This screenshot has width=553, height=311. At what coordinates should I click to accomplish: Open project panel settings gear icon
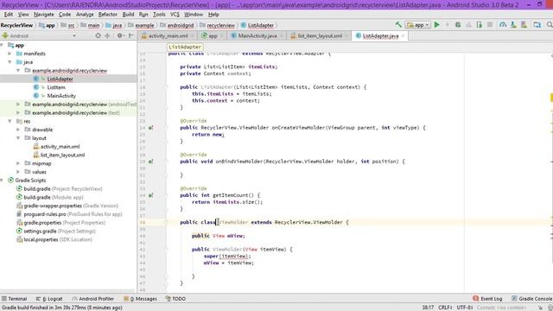coord(120,35)
